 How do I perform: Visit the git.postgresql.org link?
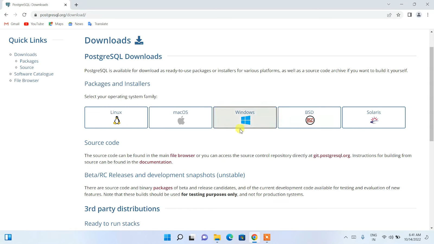click(x=331, y=155)
